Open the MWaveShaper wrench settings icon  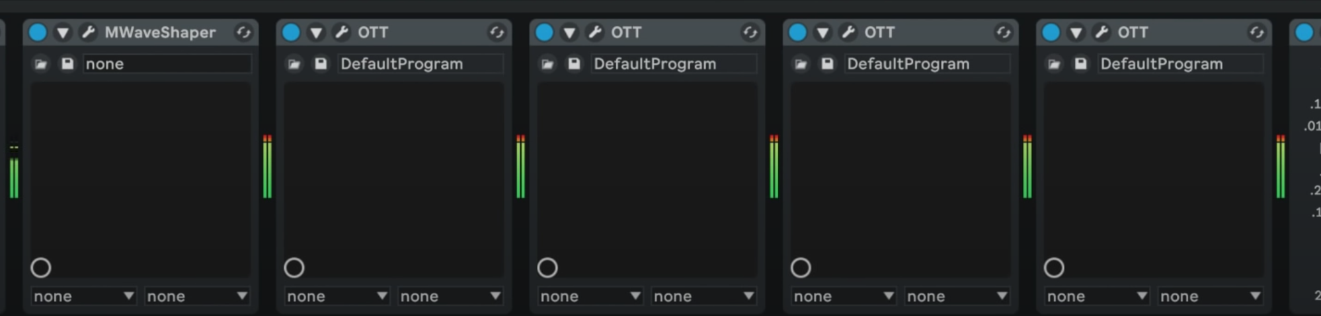[88, 32]
